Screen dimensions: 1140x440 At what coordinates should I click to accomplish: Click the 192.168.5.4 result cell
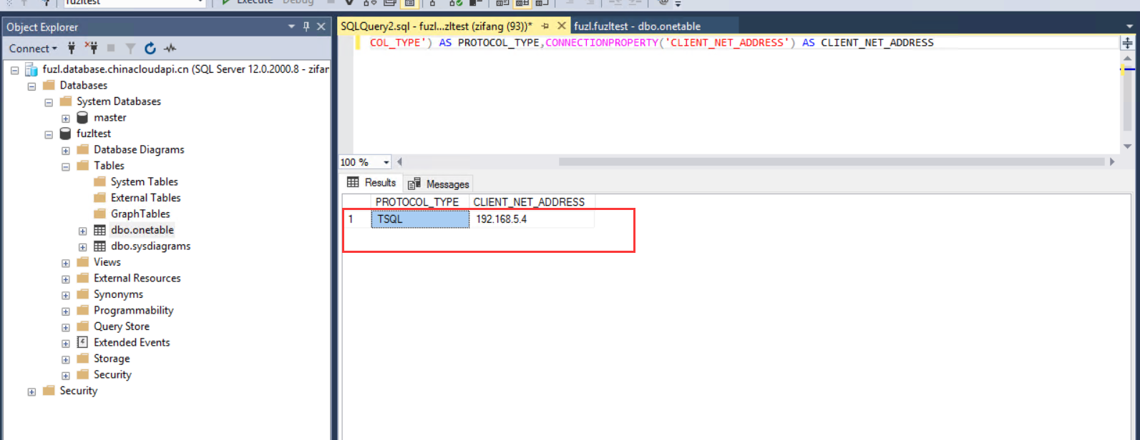click(531, 219)
